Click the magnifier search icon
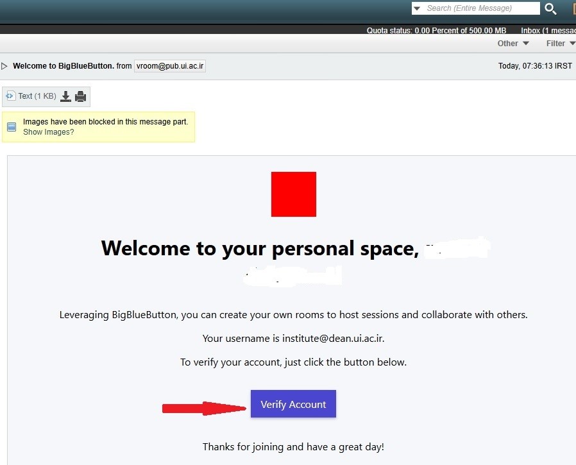The width and height of the screenshot is (576, 465). [x=550, y=8]
